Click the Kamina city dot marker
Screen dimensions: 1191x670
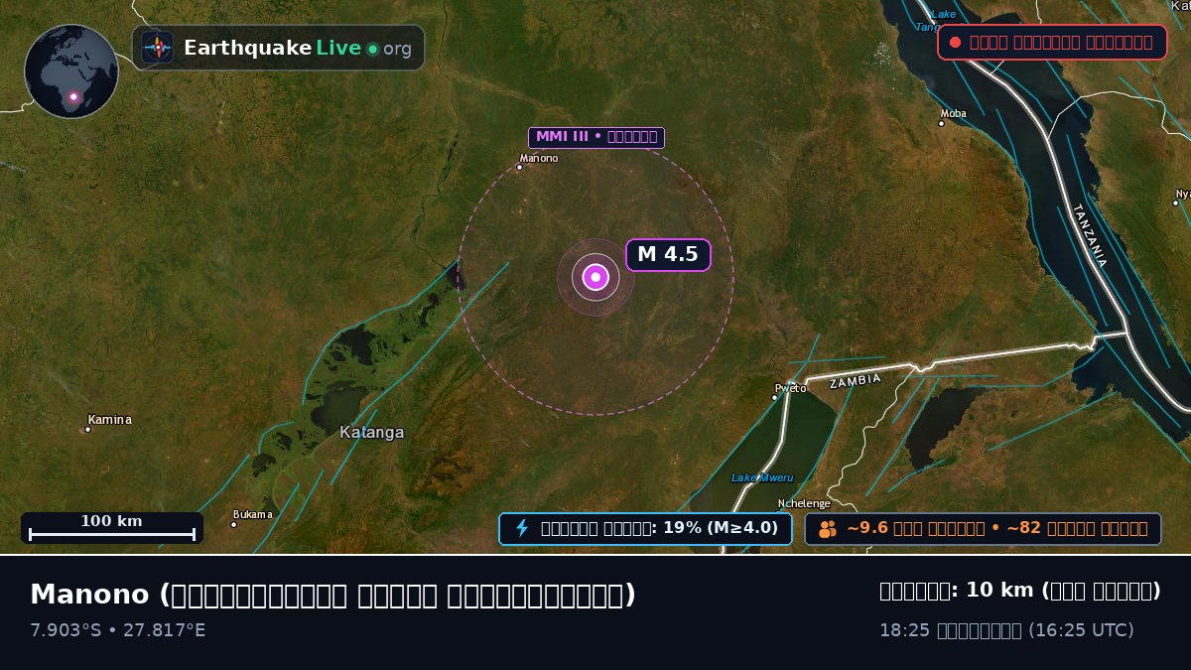[x=87, y=430]
